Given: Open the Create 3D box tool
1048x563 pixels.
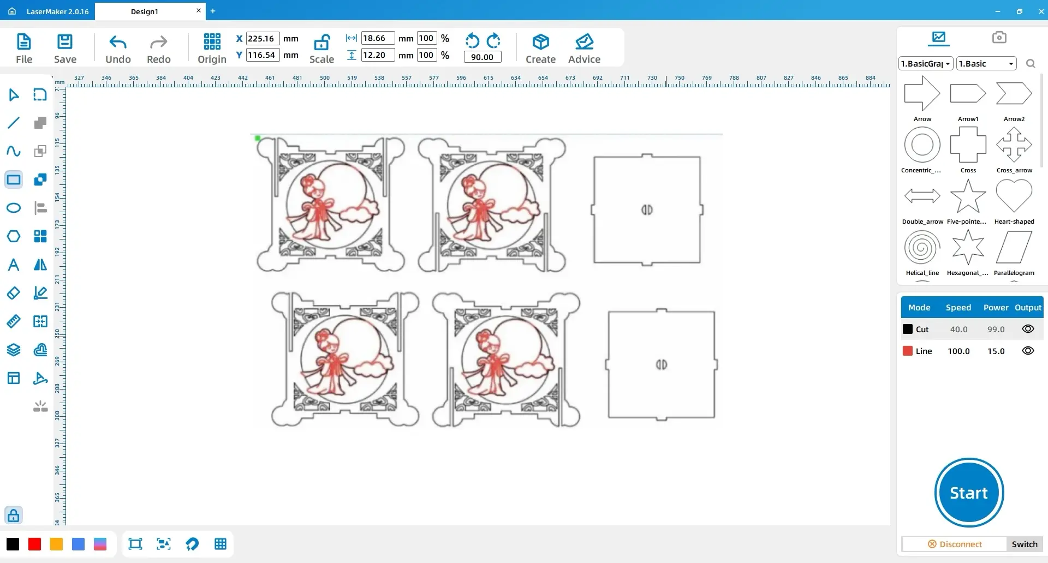Looking at the screenshot, I should point(540,49).
